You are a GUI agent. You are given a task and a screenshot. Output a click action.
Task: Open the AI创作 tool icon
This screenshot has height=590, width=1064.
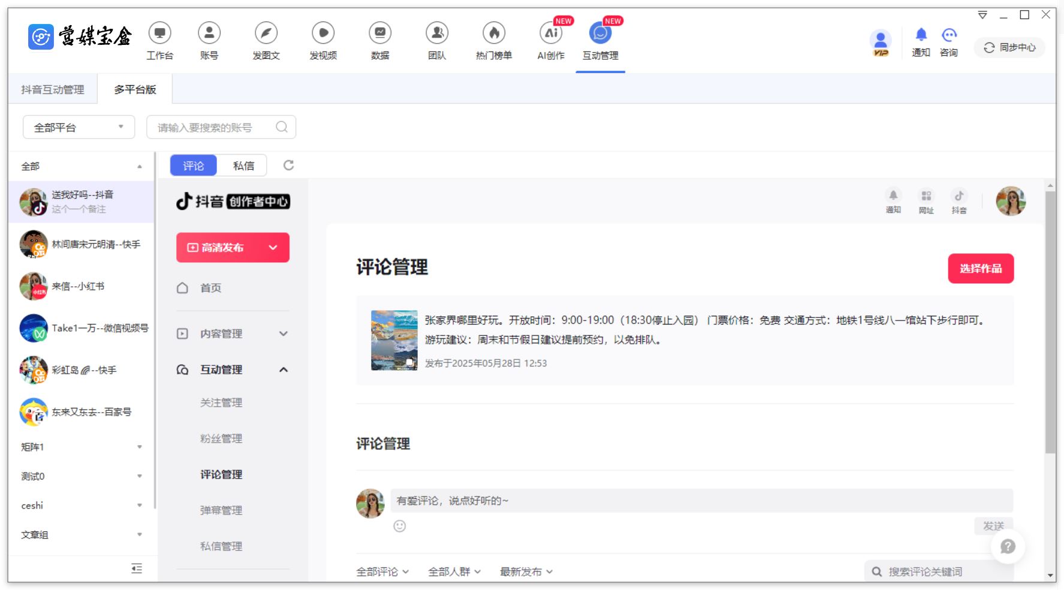pyautogui.click(x=550, y=34)
